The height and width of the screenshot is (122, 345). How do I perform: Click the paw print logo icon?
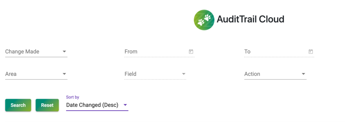pyautogui.click(x=204, y=20)
